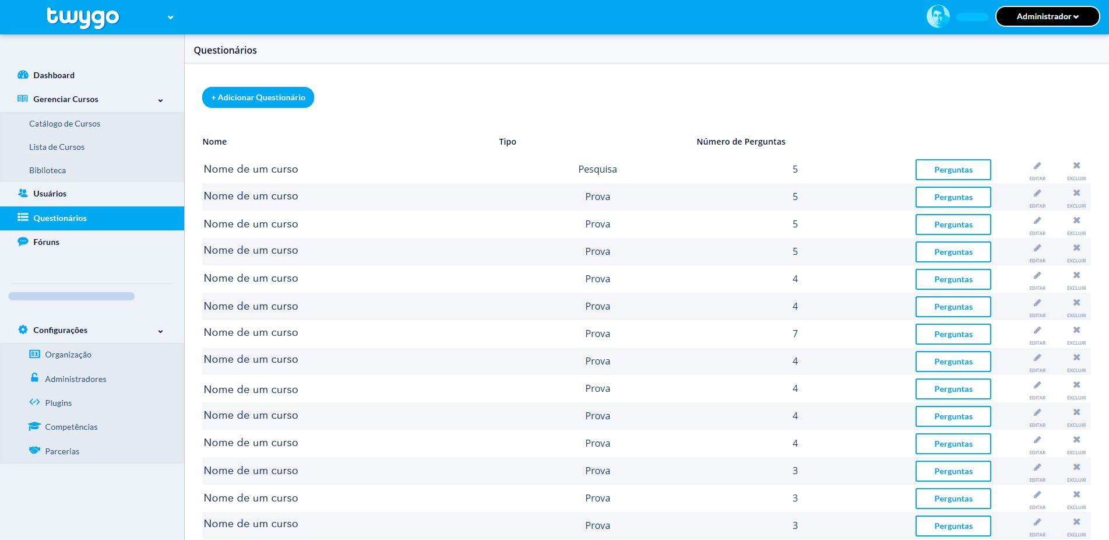The height and width of the screenshot is (540, 1109).
Task: Click the Competências graduation cap icon
Action: pos(34,426)
